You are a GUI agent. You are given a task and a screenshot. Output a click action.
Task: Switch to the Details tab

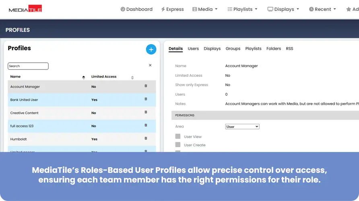[x=175, y=49]
